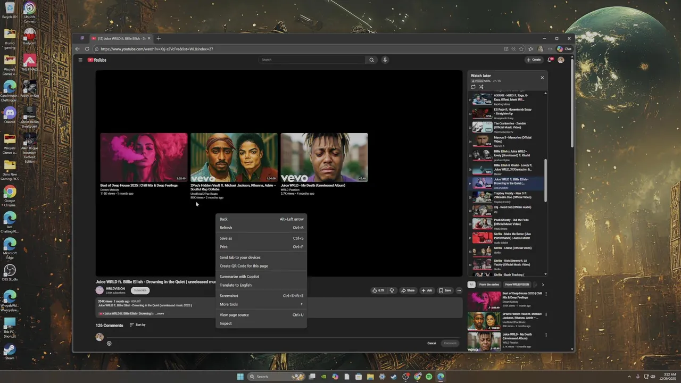Open options for 2Pac's Hidden Vault suggestion
This screenshot has height=383, width=681.
coord(546,315)
